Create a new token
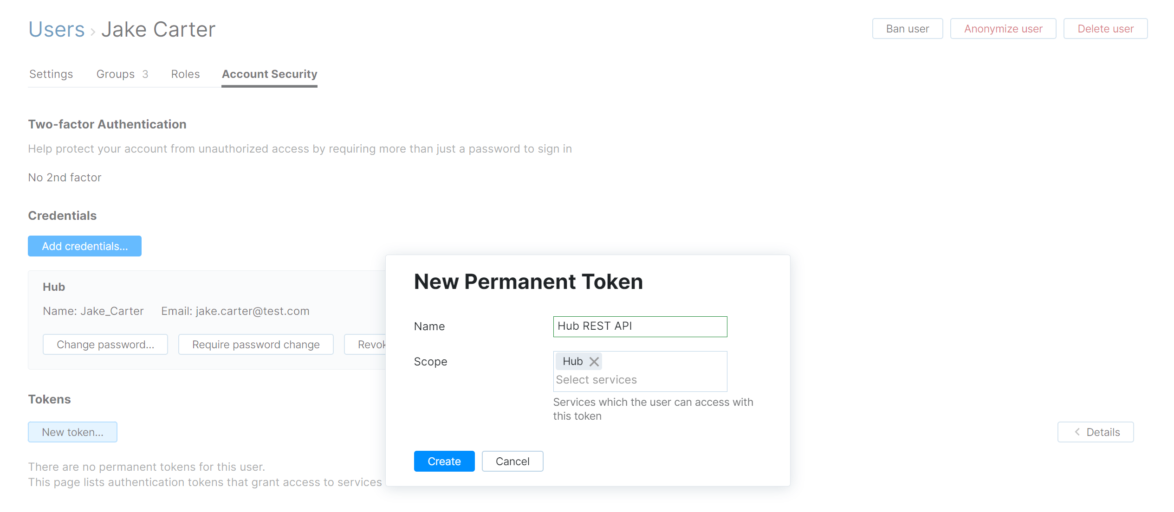Viewport: 1174px width, 512px height. pyautogui.click(x=72, y=432)
